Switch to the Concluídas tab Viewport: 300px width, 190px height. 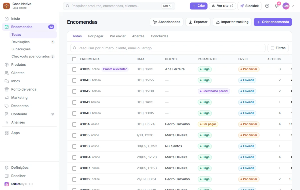[x=159, y=36]
